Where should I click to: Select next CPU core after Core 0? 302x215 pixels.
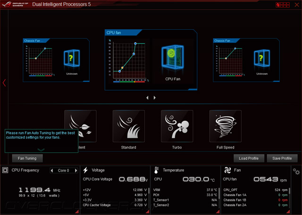(x=76, y=171)
